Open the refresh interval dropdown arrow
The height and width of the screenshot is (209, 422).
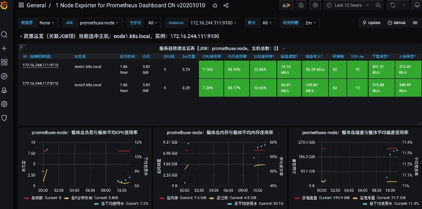[404, 5]
